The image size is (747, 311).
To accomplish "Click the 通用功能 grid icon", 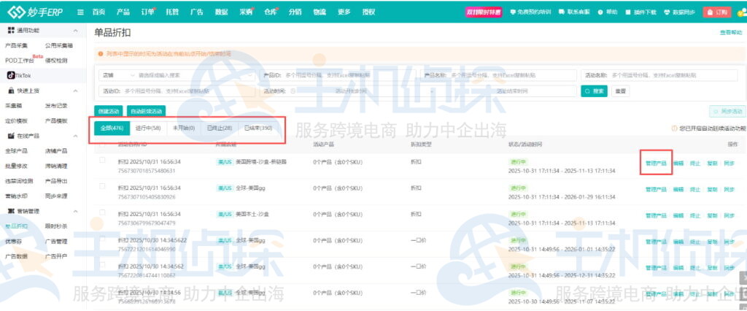I will point(11,31).
